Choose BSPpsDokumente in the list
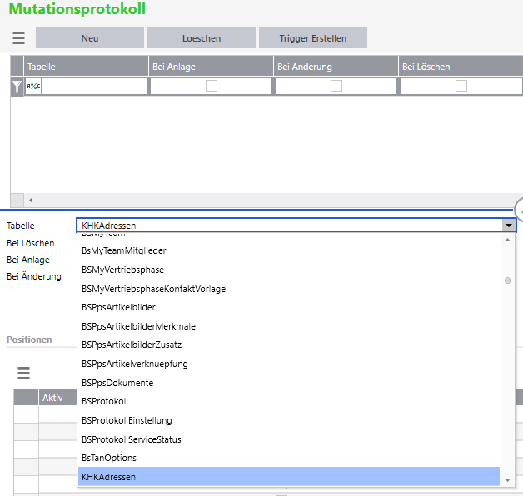The height and width of the screenshot is (496, 523). click(x=117, y=383)
